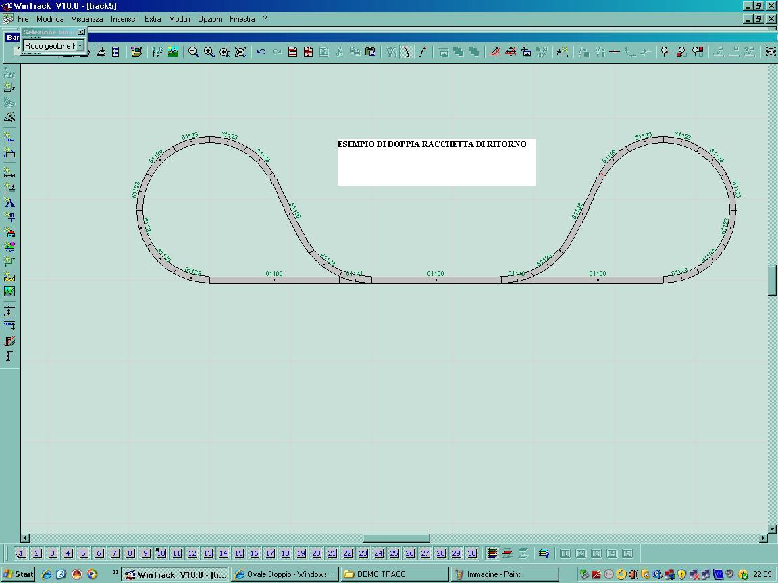This screenshot has width=778, height=583.
Task: Open the landscape 3D view icon
Action: click(173, 51)
